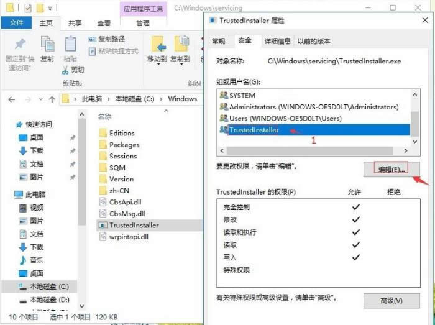435x325 pixels.
Task: Open the 查看 (View) ribbon tab
Action: tap(104, 23)
